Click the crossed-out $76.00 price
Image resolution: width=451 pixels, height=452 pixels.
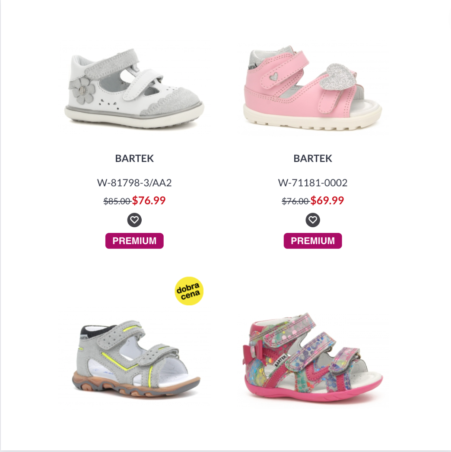(x=295, y=201)
